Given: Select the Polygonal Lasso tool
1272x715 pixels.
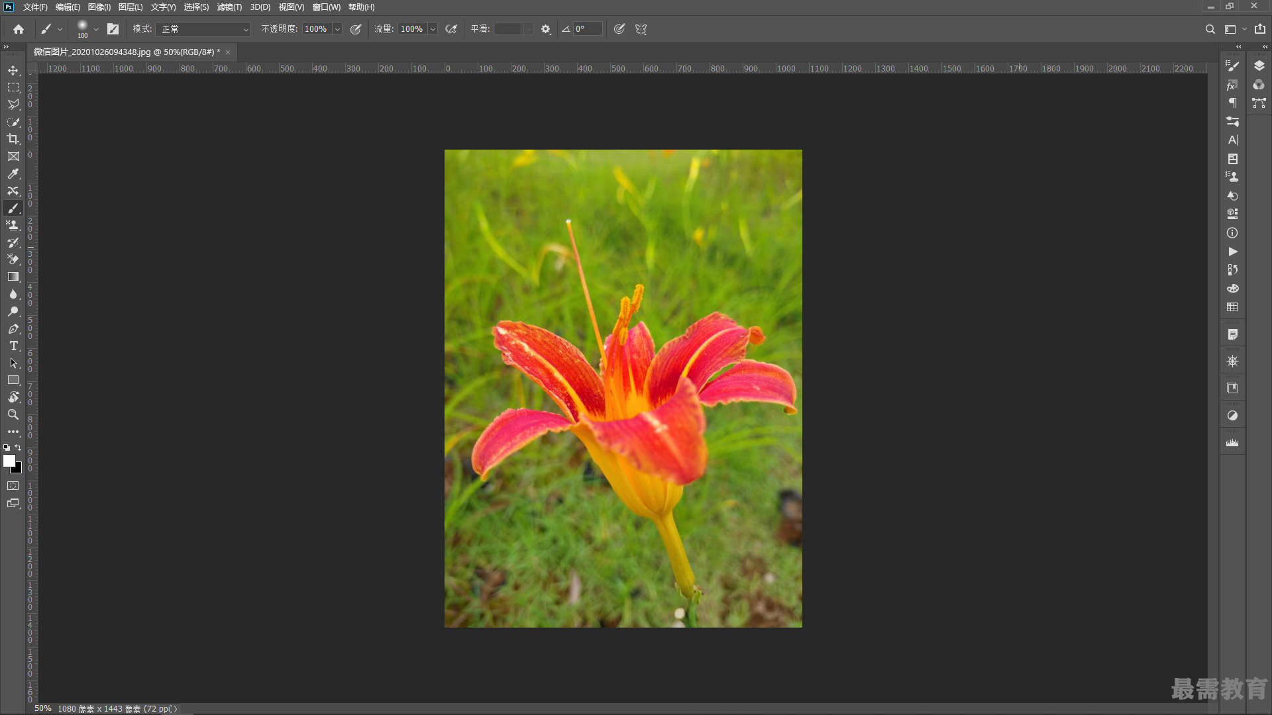Looking at the screenshot, I should click(13, 105).
